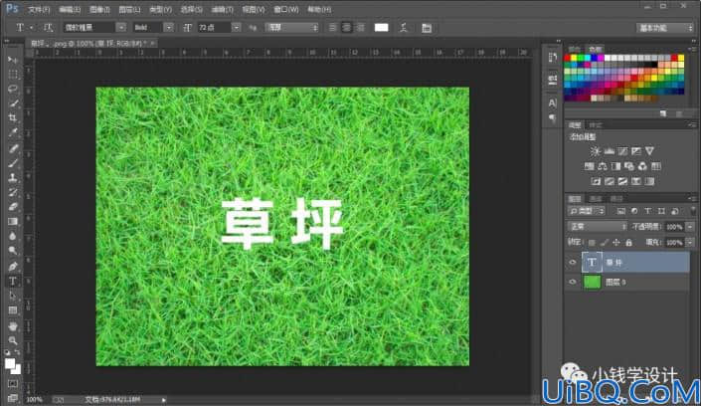Open the Bold font style dropdown
Screen dimensions: 701x406
(x=169, y=28)
